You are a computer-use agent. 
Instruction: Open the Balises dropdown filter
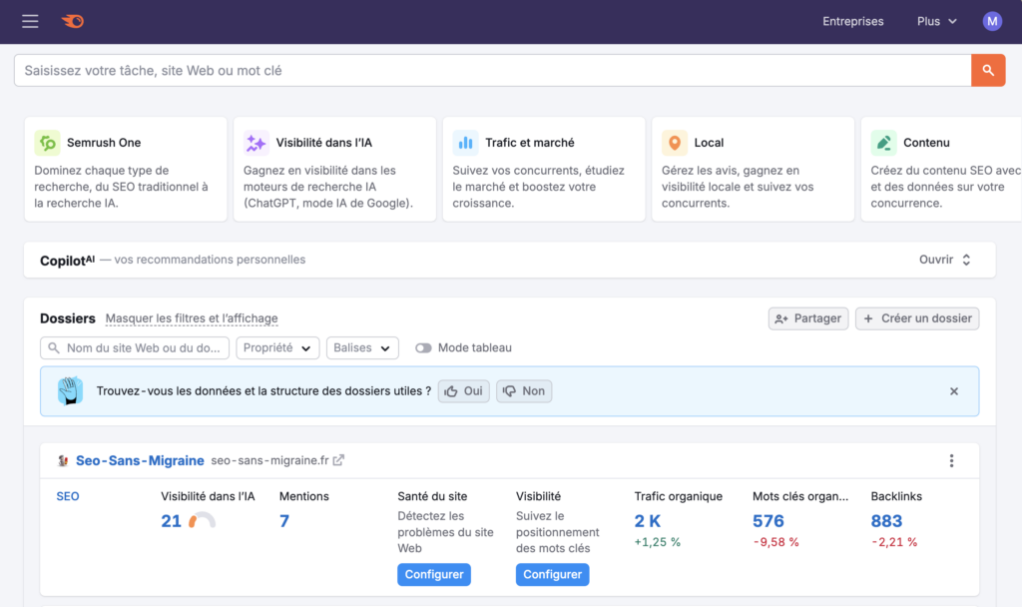pos(362,348)
